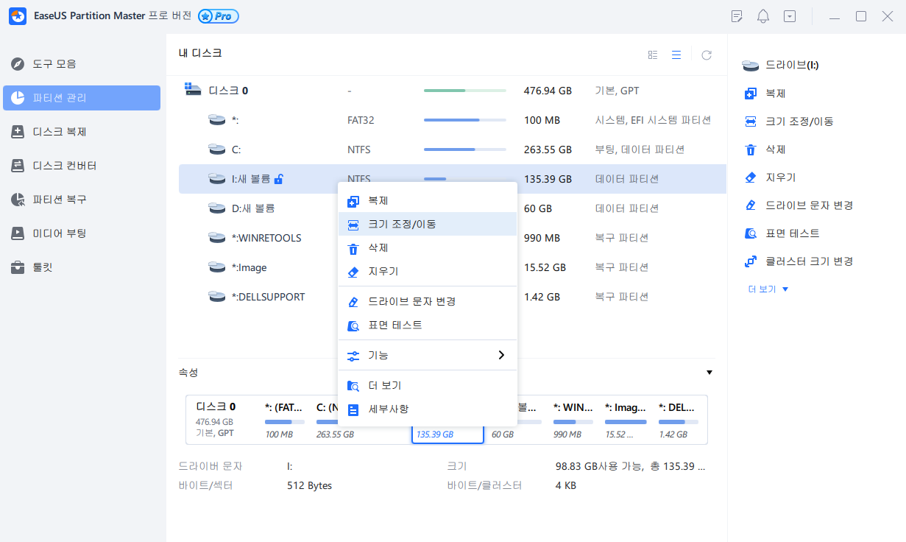Expand 더 보기 options in right panel
This screenshot has height=542, width=906.
click(765, 289)
